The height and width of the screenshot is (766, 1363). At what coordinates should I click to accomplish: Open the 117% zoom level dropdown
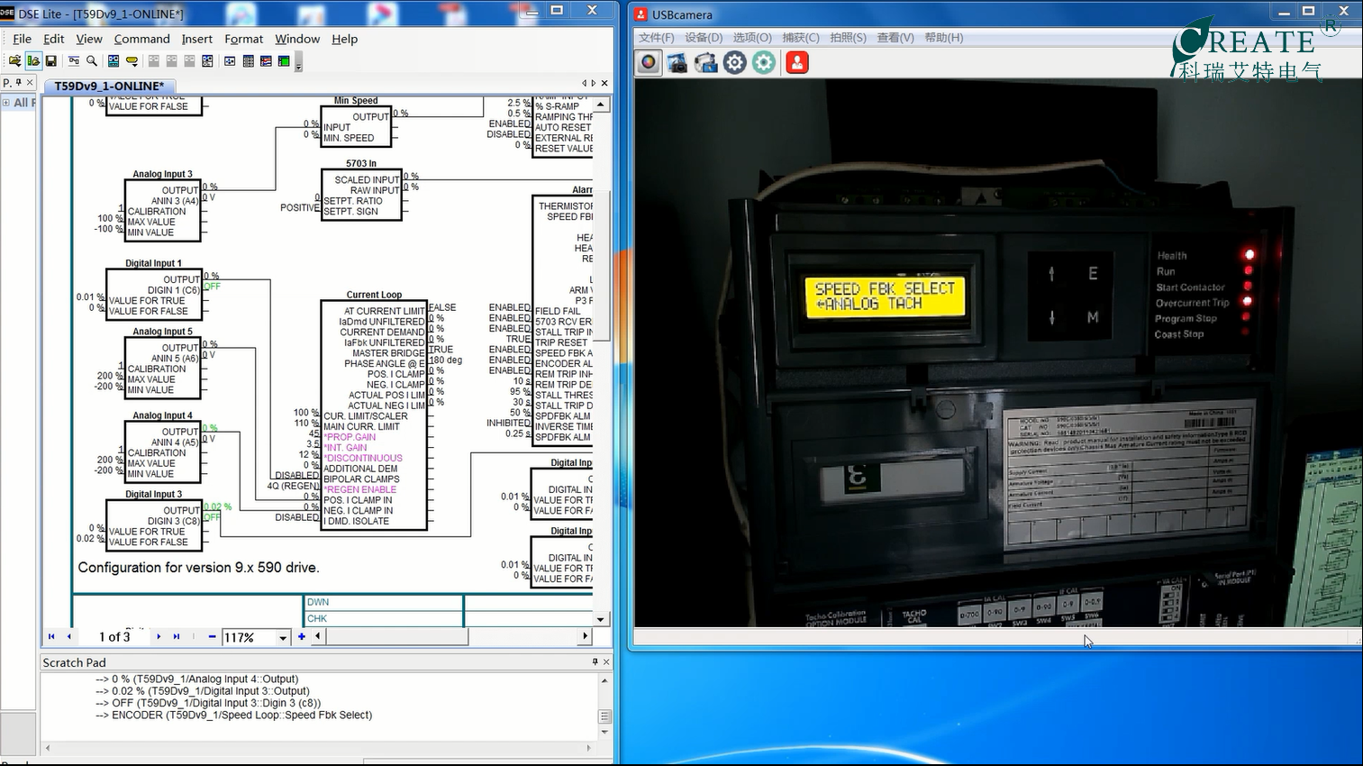click(x=283, y=637)
